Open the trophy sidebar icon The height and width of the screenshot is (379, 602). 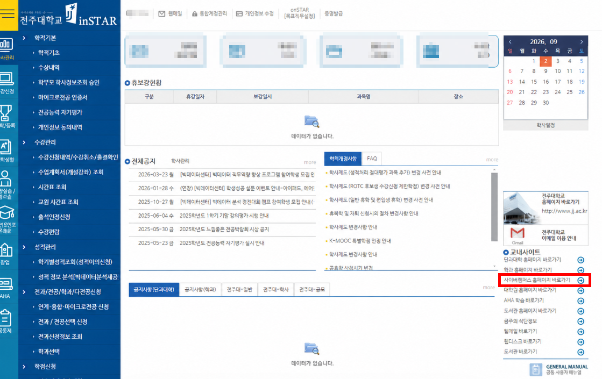pyautogui.click(x=6, y=113)
